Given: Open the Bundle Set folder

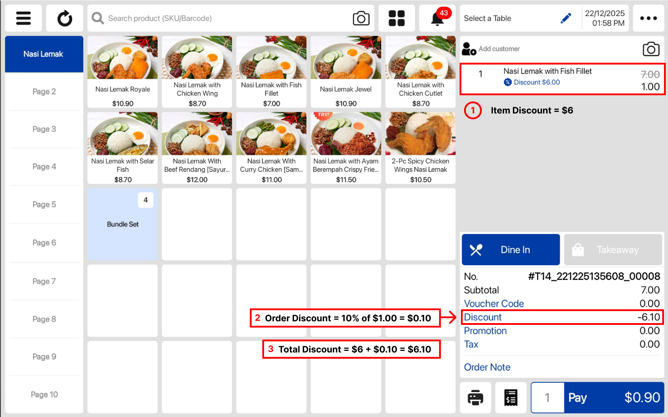Looking at the screenshot, I should click(122, 224).
